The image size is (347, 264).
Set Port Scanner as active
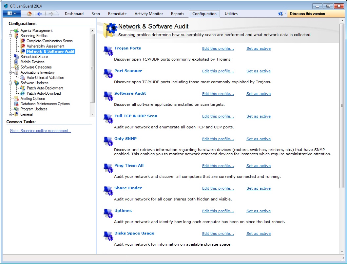(x=259, y=71)
